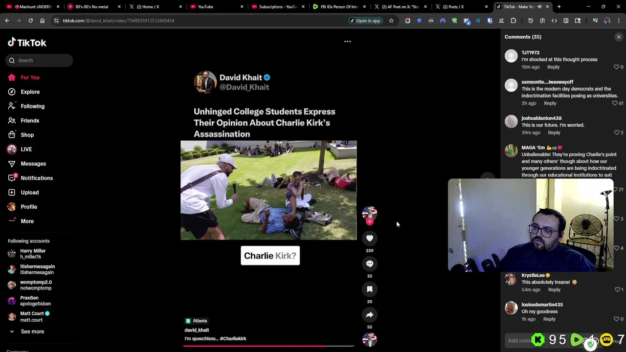Screen dimensions: 626x352
Task: Like louisedemartin435's comment
Action: tap(616, 319)
